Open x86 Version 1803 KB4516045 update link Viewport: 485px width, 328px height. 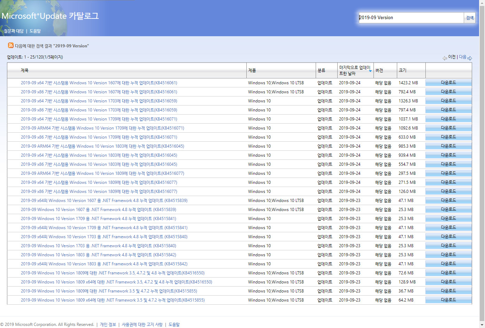(x=99, y=164)
